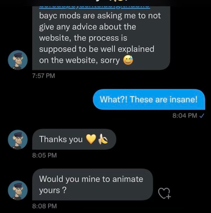Viewport: 211px width, 213px height.
Task: Tap the avatar next to 'Thanks you'
Action: point(18,140)
